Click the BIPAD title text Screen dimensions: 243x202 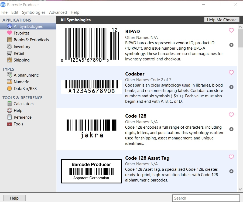tap(132, 32)
